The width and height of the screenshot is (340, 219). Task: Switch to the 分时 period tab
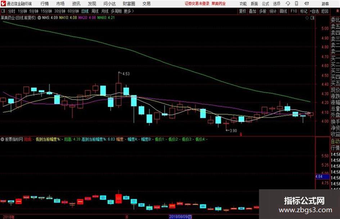12,11
